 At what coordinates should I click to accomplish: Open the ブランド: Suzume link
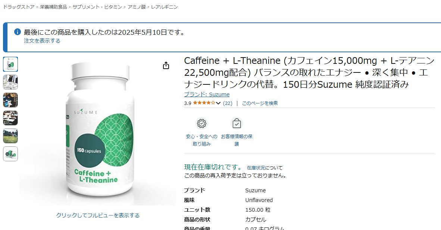pos(207,94)
